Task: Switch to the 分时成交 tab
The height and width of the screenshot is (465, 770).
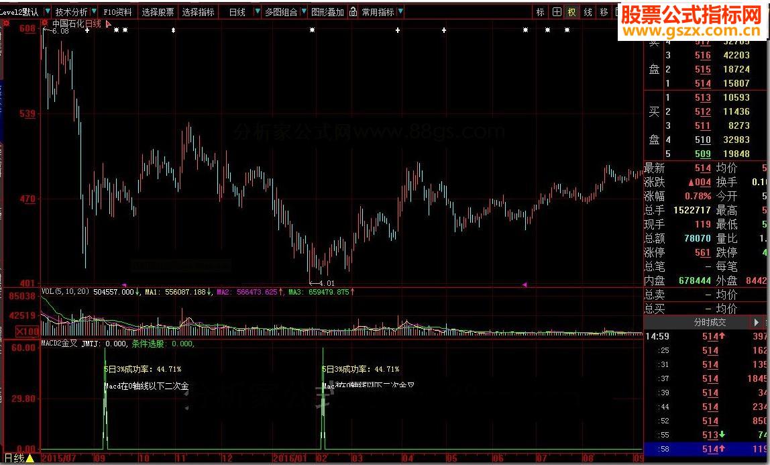Action: 711,322
